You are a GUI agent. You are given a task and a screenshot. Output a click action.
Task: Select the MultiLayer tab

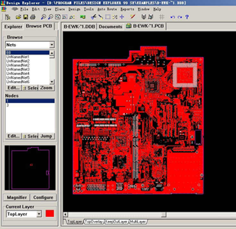coord(138,222)
